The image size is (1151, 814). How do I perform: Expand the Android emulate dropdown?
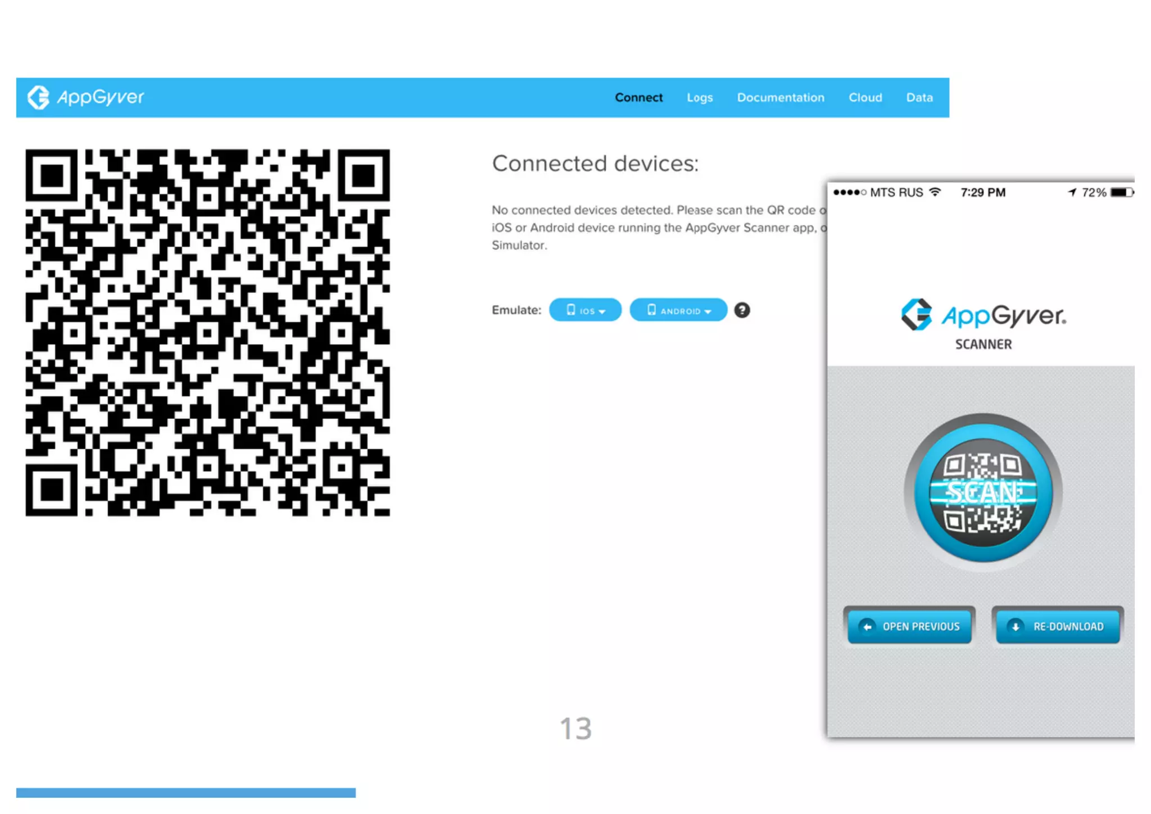(678, 310)
